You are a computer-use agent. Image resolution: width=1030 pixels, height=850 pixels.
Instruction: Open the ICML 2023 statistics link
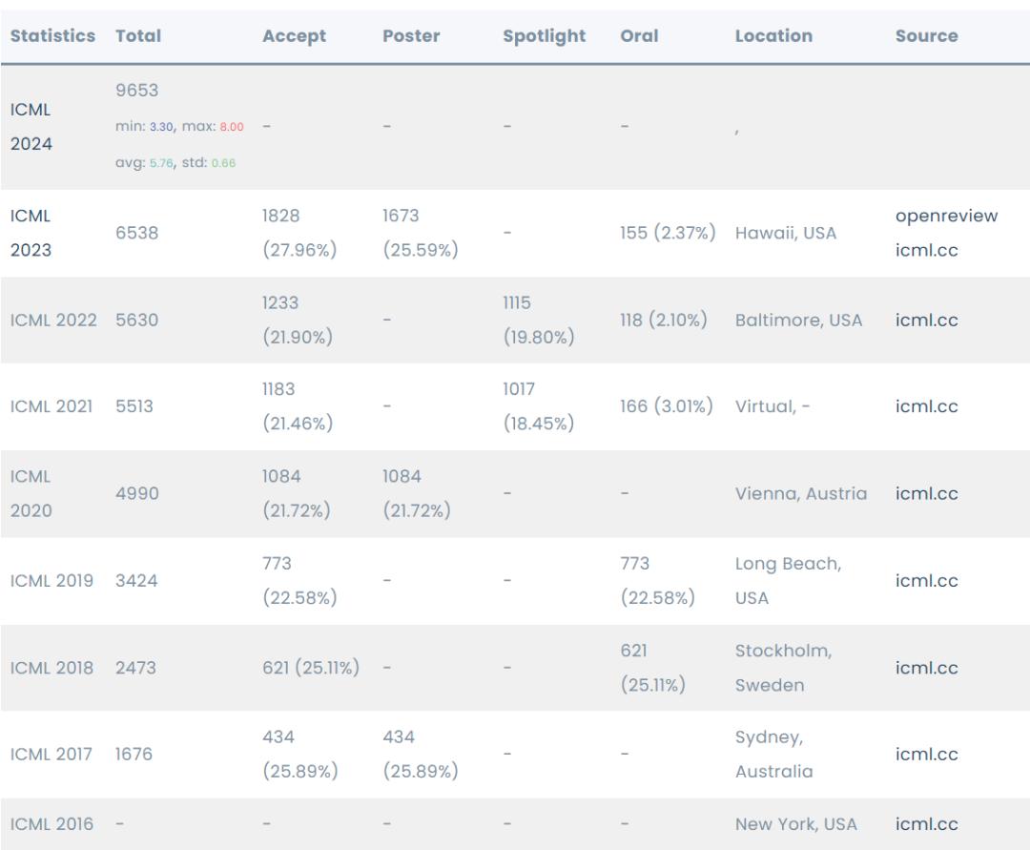[31, 233]
